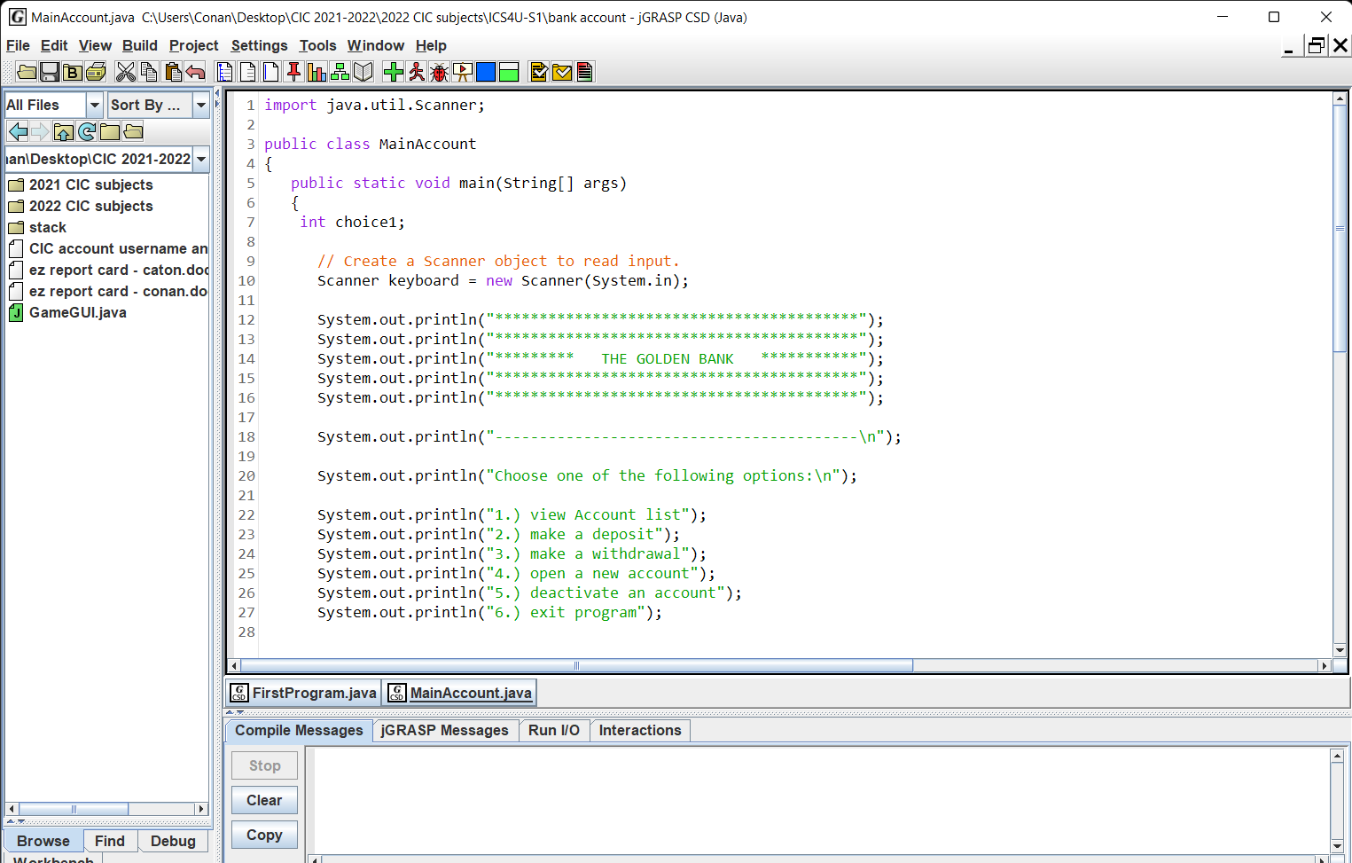This screenshot has width=1352, height=863.
Task: Click the Print icon in toolbar
Action: 96,72
